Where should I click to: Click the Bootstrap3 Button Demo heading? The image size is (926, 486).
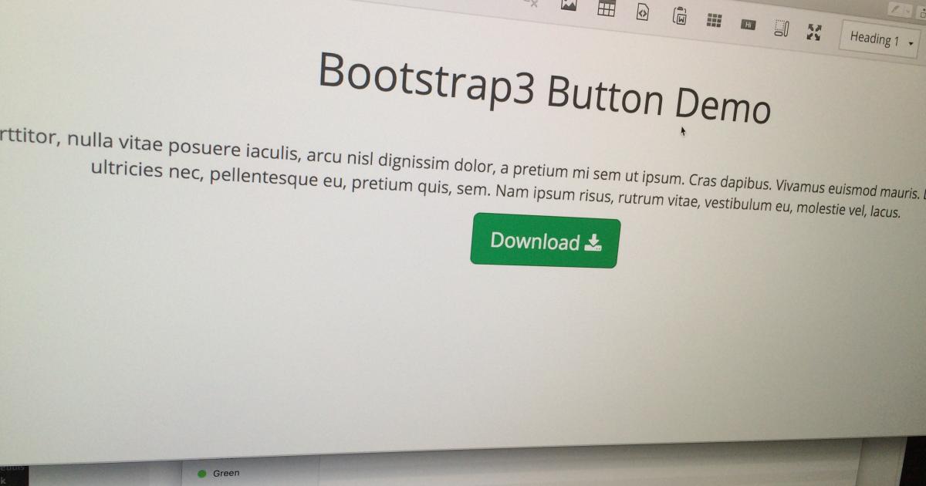(x=546, y=89)
